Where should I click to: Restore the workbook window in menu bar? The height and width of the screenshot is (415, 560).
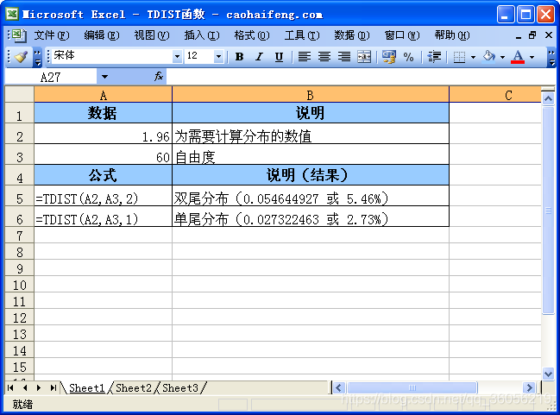tap(532, 35)
